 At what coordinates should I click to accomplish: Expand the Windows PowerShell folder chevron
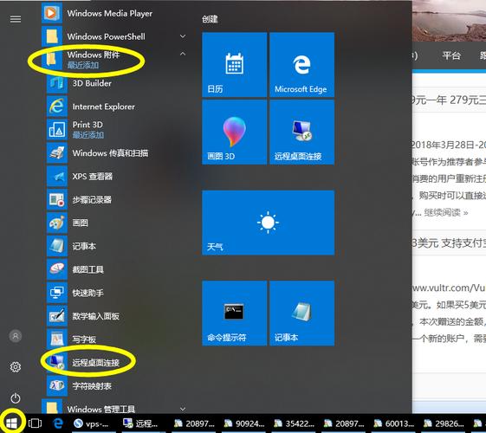tap(183, 36)
